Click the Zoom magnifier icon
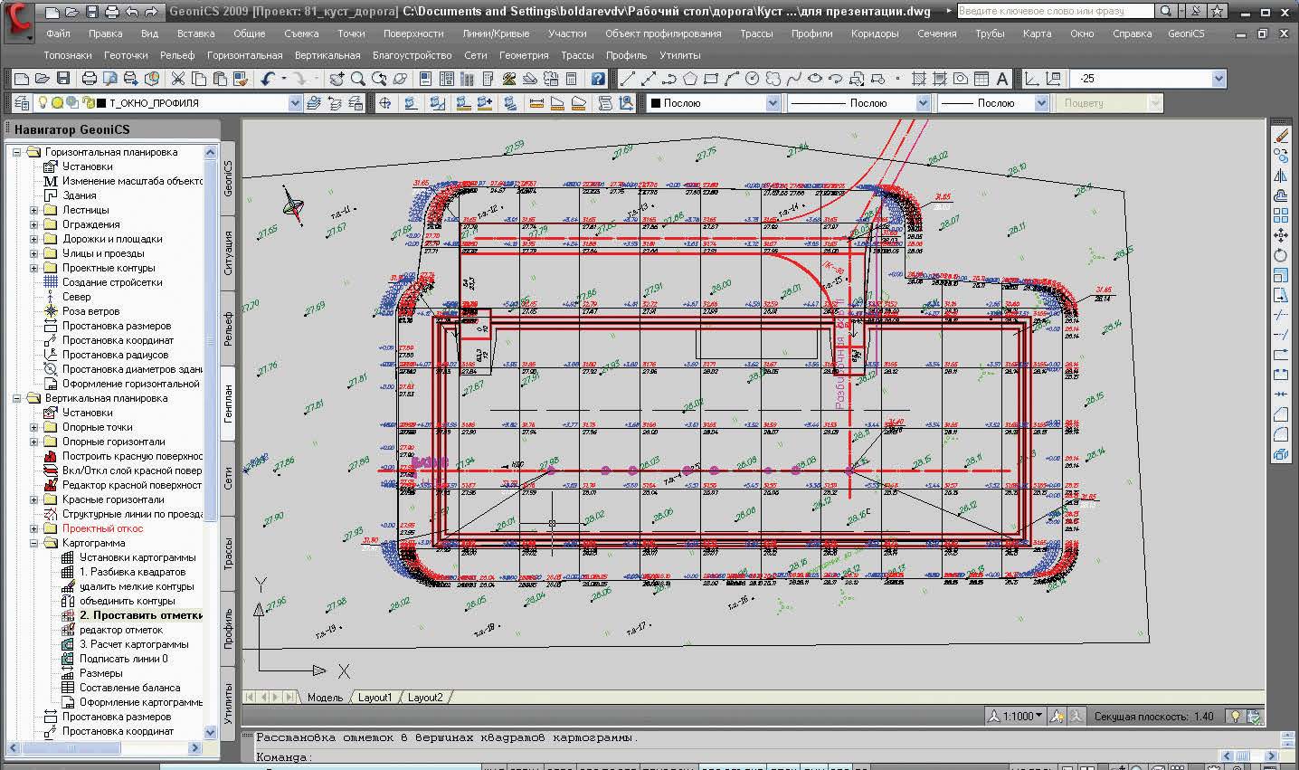The image size is (1299, 770). (358, 79)
